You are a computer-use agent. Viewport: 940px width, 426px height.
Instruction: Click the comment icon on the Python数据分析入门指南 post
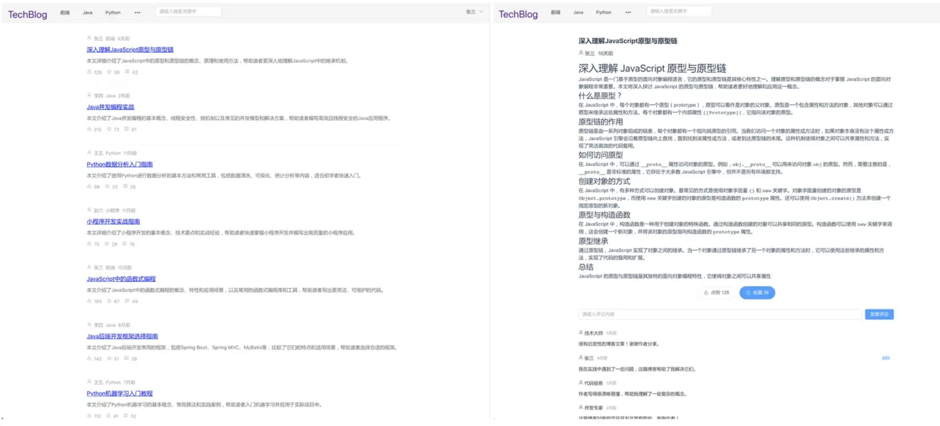click(125, 186)
